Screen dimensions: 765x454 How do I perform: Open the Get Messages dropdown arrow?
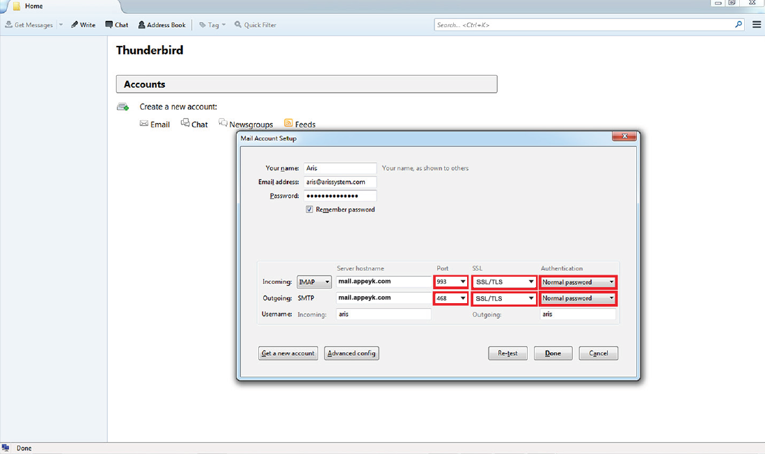tap(61, 25)
